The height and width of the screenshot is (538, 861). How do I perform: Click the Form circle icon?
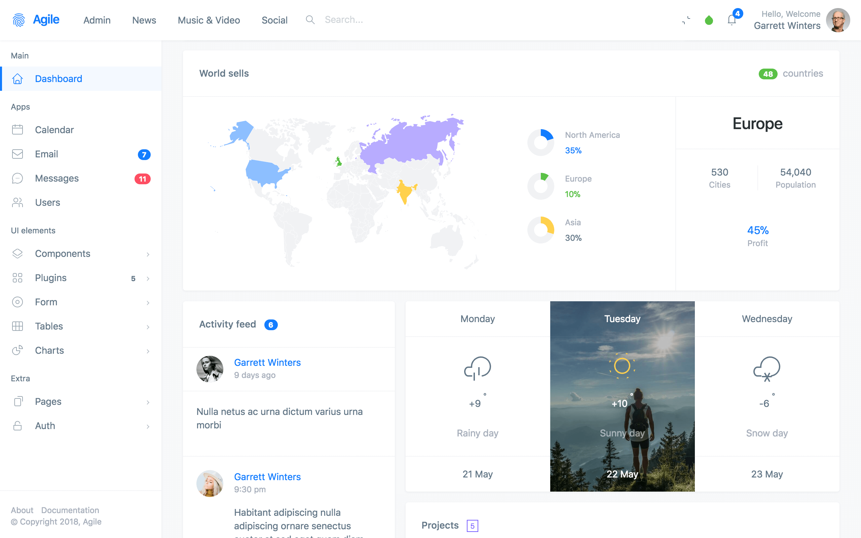17,302
